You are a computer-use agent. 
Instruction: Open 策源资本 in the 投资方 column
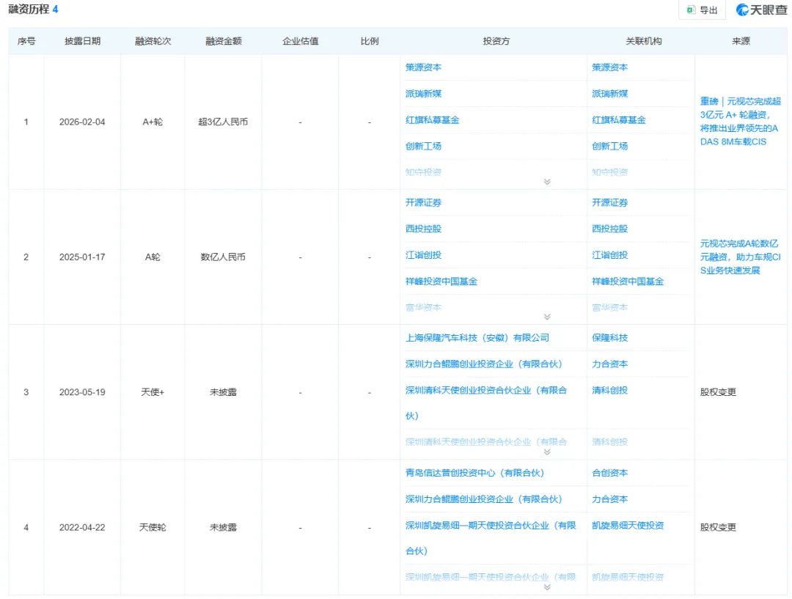click(x=423, y=67)
